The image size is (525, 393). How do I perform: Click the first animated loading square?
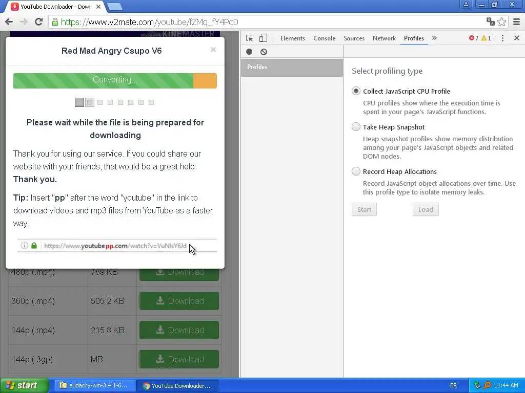79,102
